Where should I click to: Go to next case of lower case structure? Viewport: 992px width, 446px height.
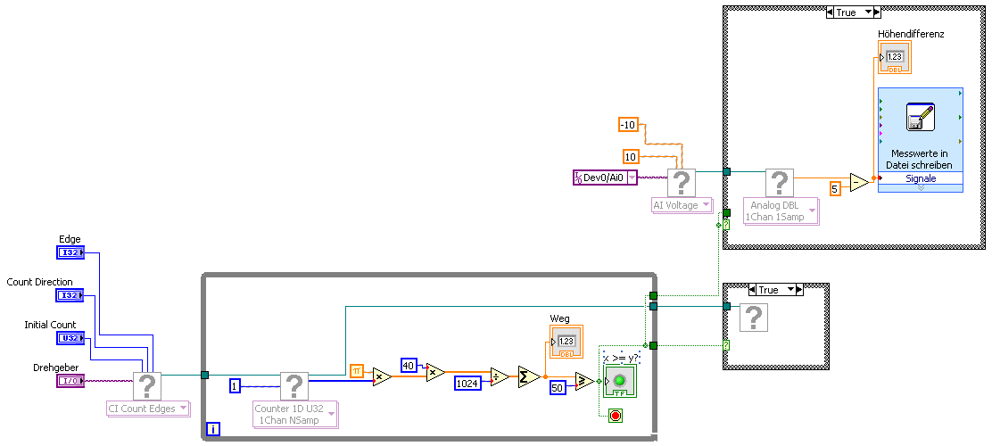(x=799, y=290)
